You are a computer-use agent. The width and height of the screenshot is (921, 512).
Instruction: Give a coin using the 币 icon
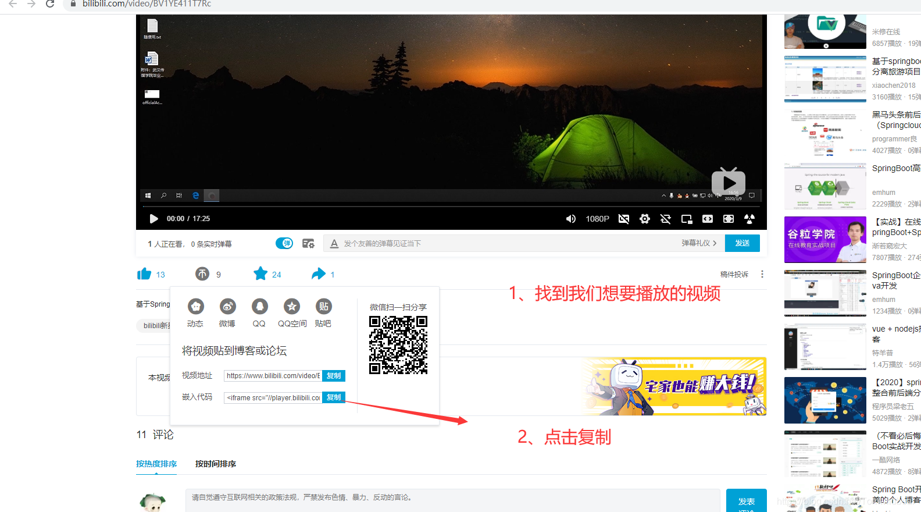tap(202, 273)
